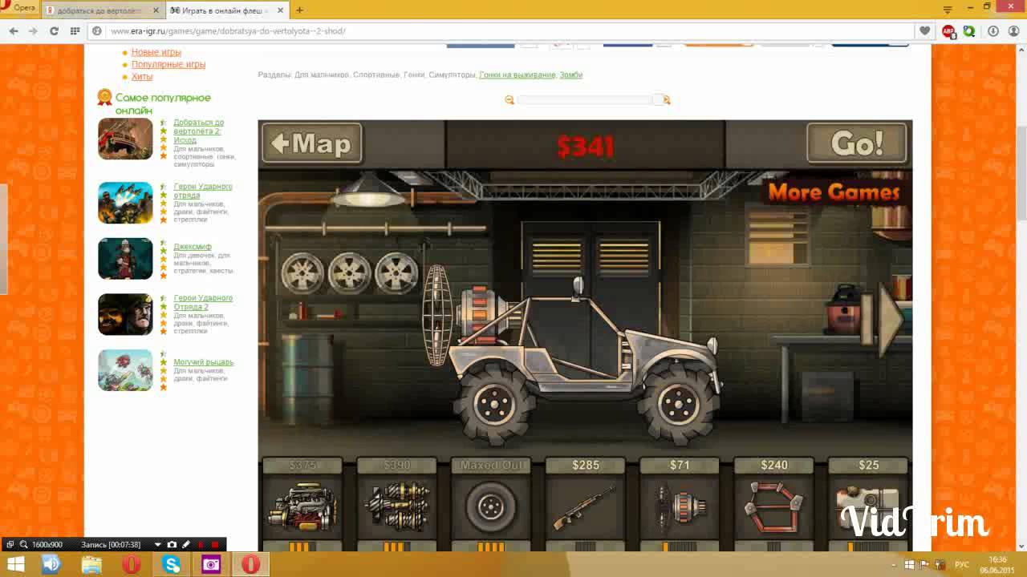Open the Adblock Plus extension
This screenshot has height=577, width=1027.
948,31
